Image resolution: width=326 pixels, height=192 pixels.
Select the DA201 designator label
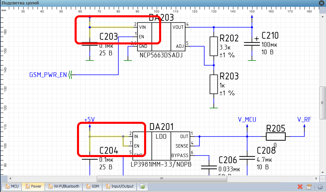pos(161,127)
